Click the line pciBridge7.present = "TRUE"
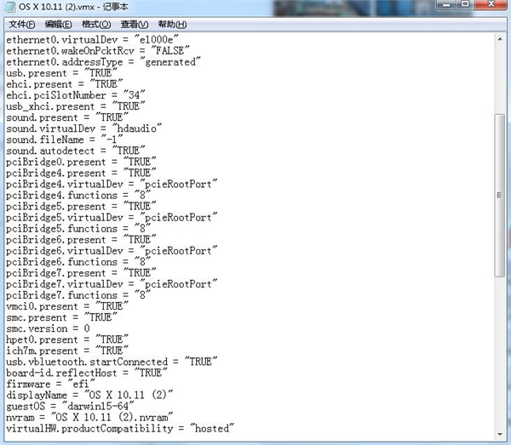 [81, 272]
